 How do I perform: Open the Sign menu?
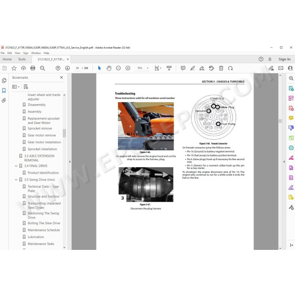[x=26, y=53]
